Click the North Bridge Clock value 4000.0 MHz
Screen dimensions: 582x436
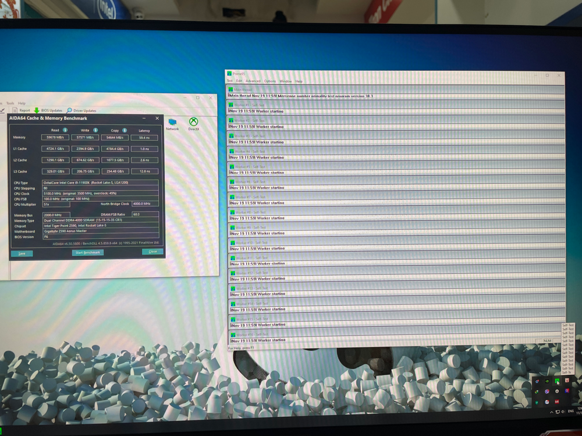pos(145,203)
